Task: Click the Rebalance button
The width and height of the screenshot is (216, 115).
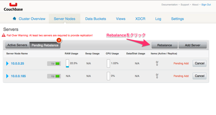Action: click(x=164, y=45)
